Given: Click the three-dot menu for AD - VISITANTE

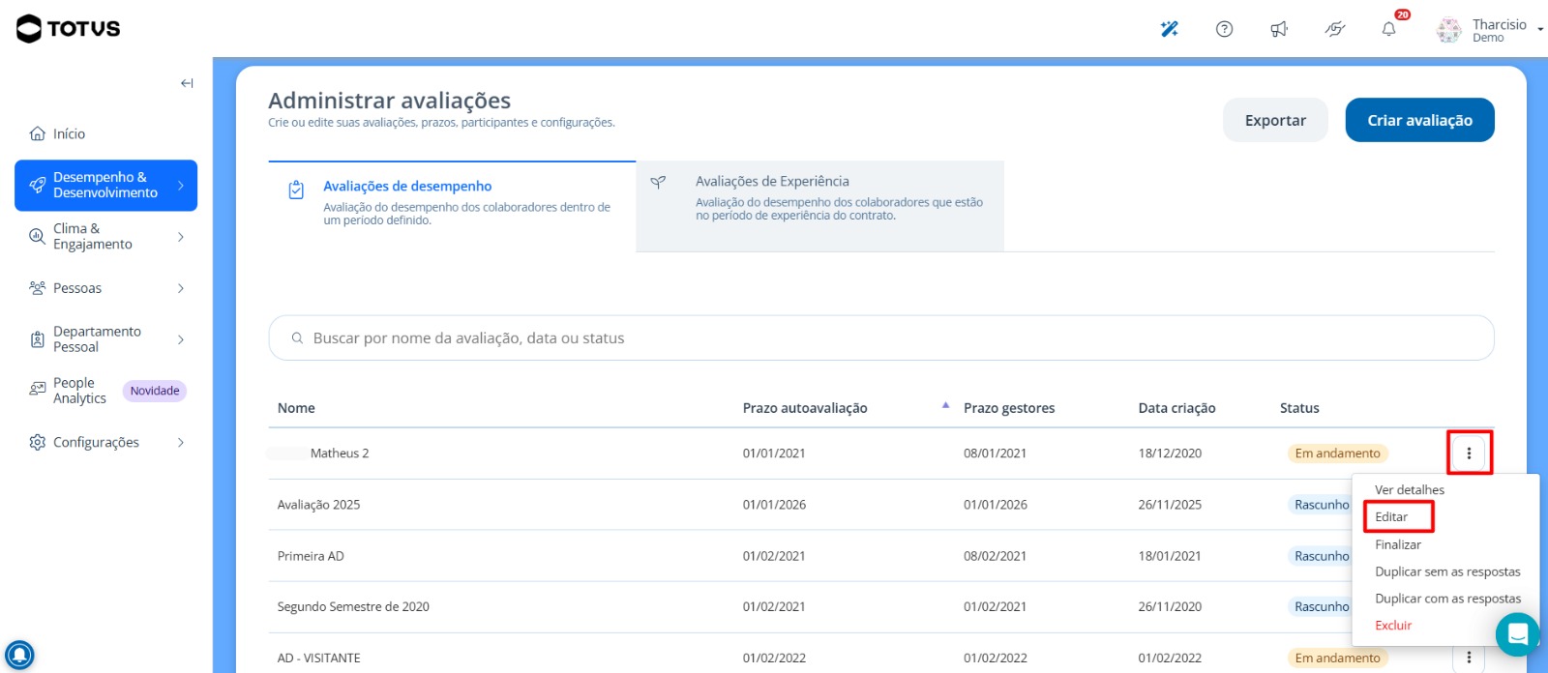Looking at the screenshot, I should pyautogui.click(x=1469, y=658).
